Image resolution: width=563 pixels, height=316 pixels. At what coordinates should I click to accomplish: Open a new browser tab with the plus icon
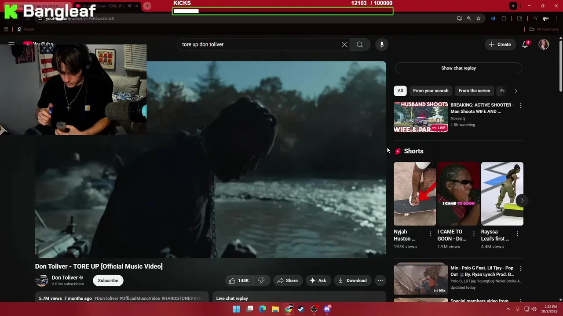pos(147,6)
